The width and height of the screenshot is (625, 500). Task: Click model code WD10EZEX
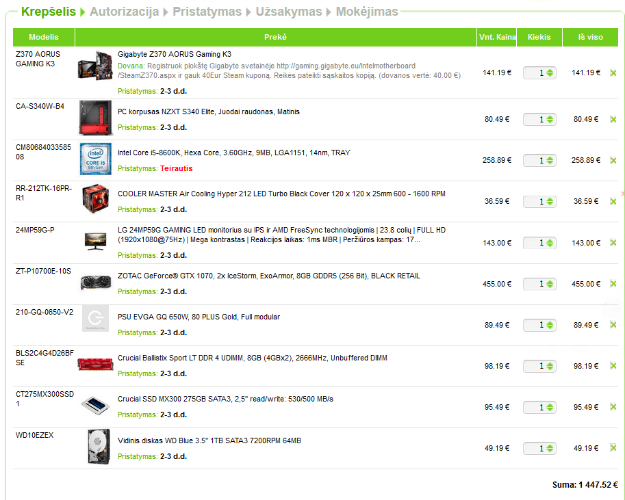tap(35, 435)
